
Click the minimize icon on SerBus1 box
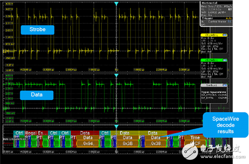tap(225, 85)
